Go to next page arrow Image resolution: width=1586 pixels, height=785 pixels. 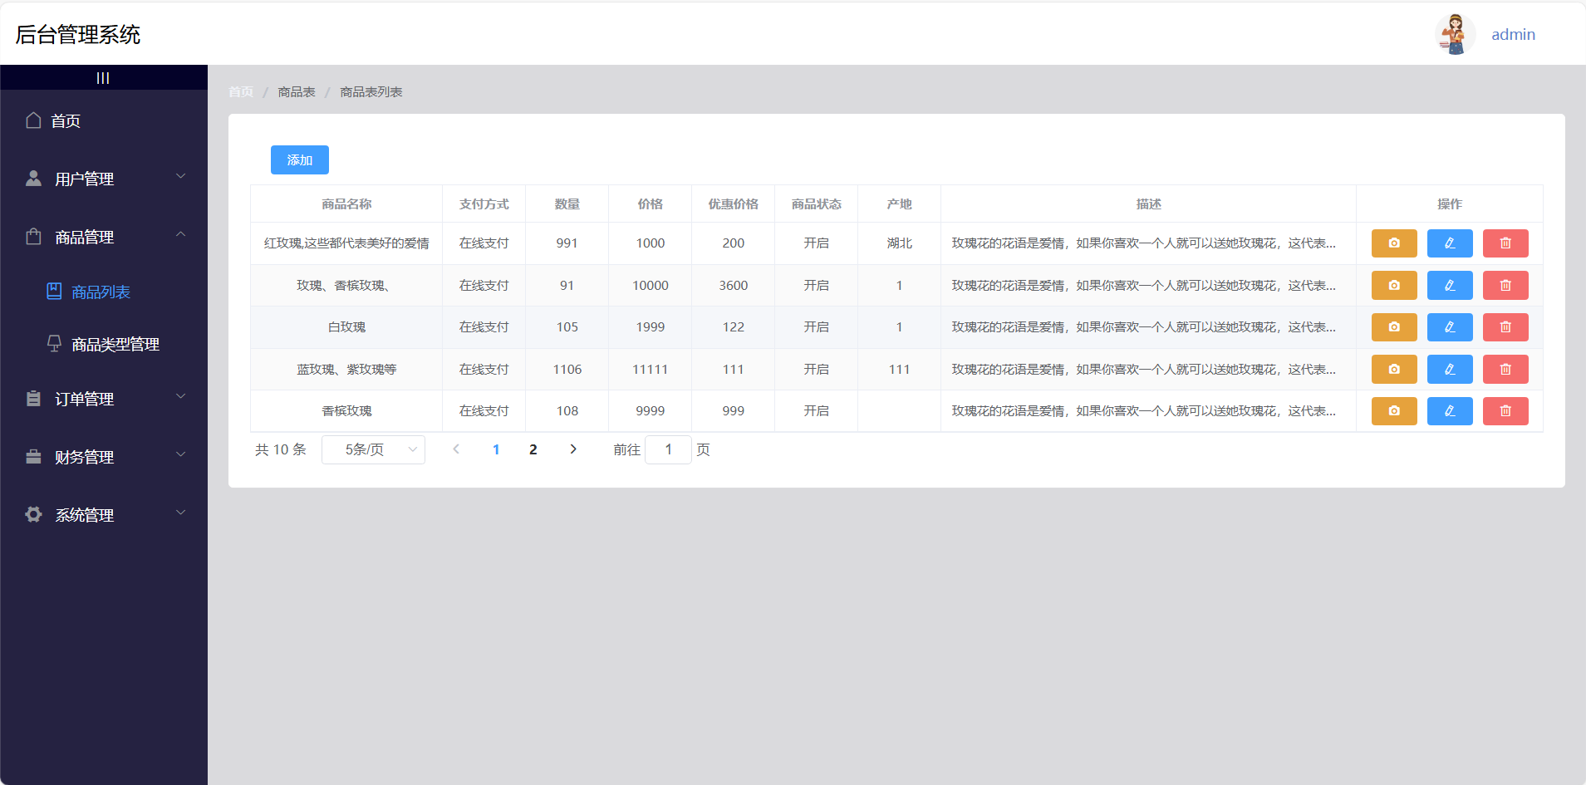coord(573,449)
